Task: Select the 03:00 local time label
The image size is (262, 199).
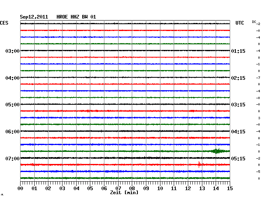Action: point(12,51)
